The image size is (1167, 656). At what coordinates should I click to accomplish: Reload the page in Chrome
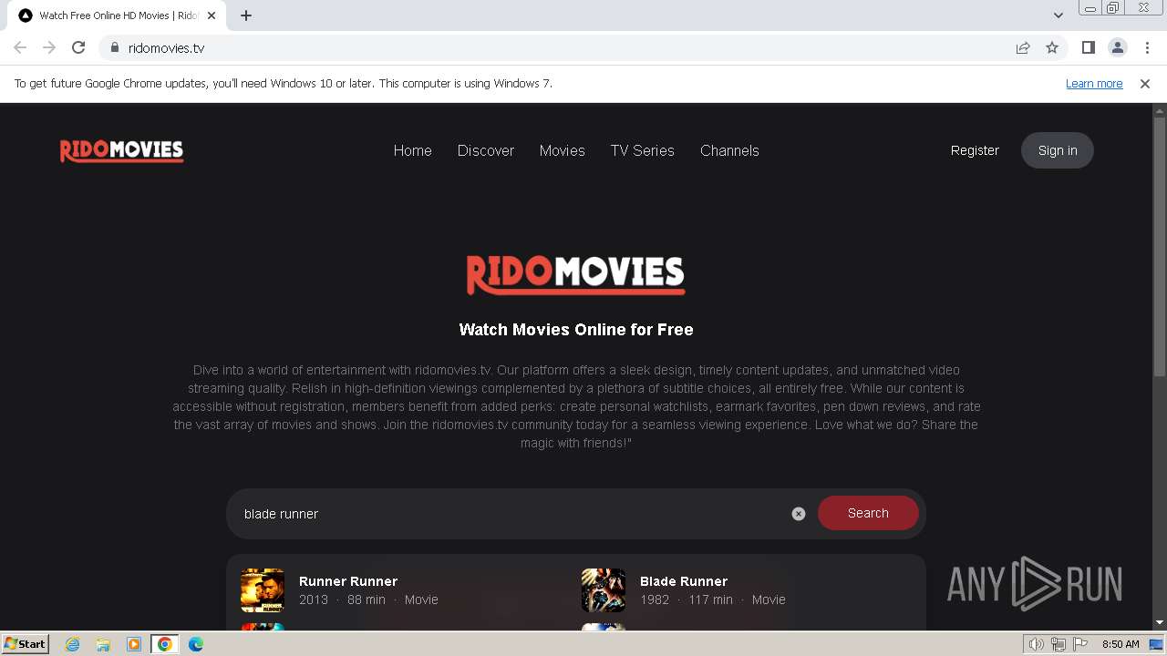point(78,47)
